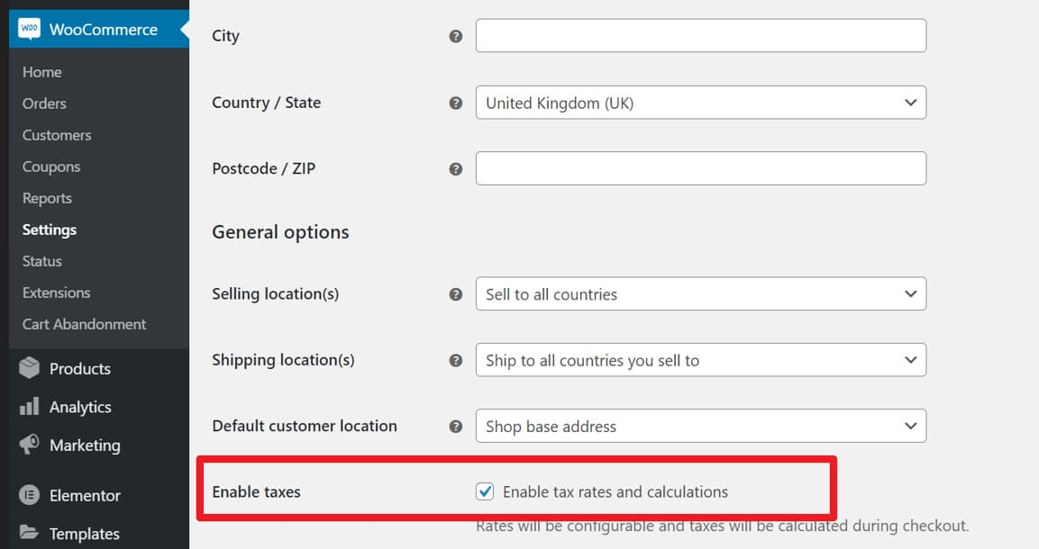The width and height of the screenshot is (1039, 549).
Task: Click help icon for Default customer location
Action: [x=456, y=427]
